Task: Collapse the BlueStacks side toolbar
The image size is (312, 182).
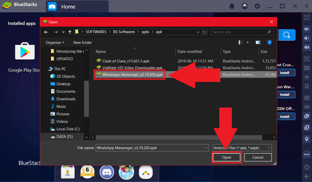Action: pyautogui.click(x=307, y=6)
